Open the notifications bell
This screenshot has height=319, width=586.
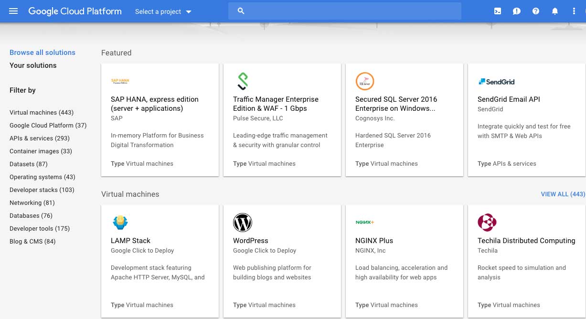click(x=555, y=11)
